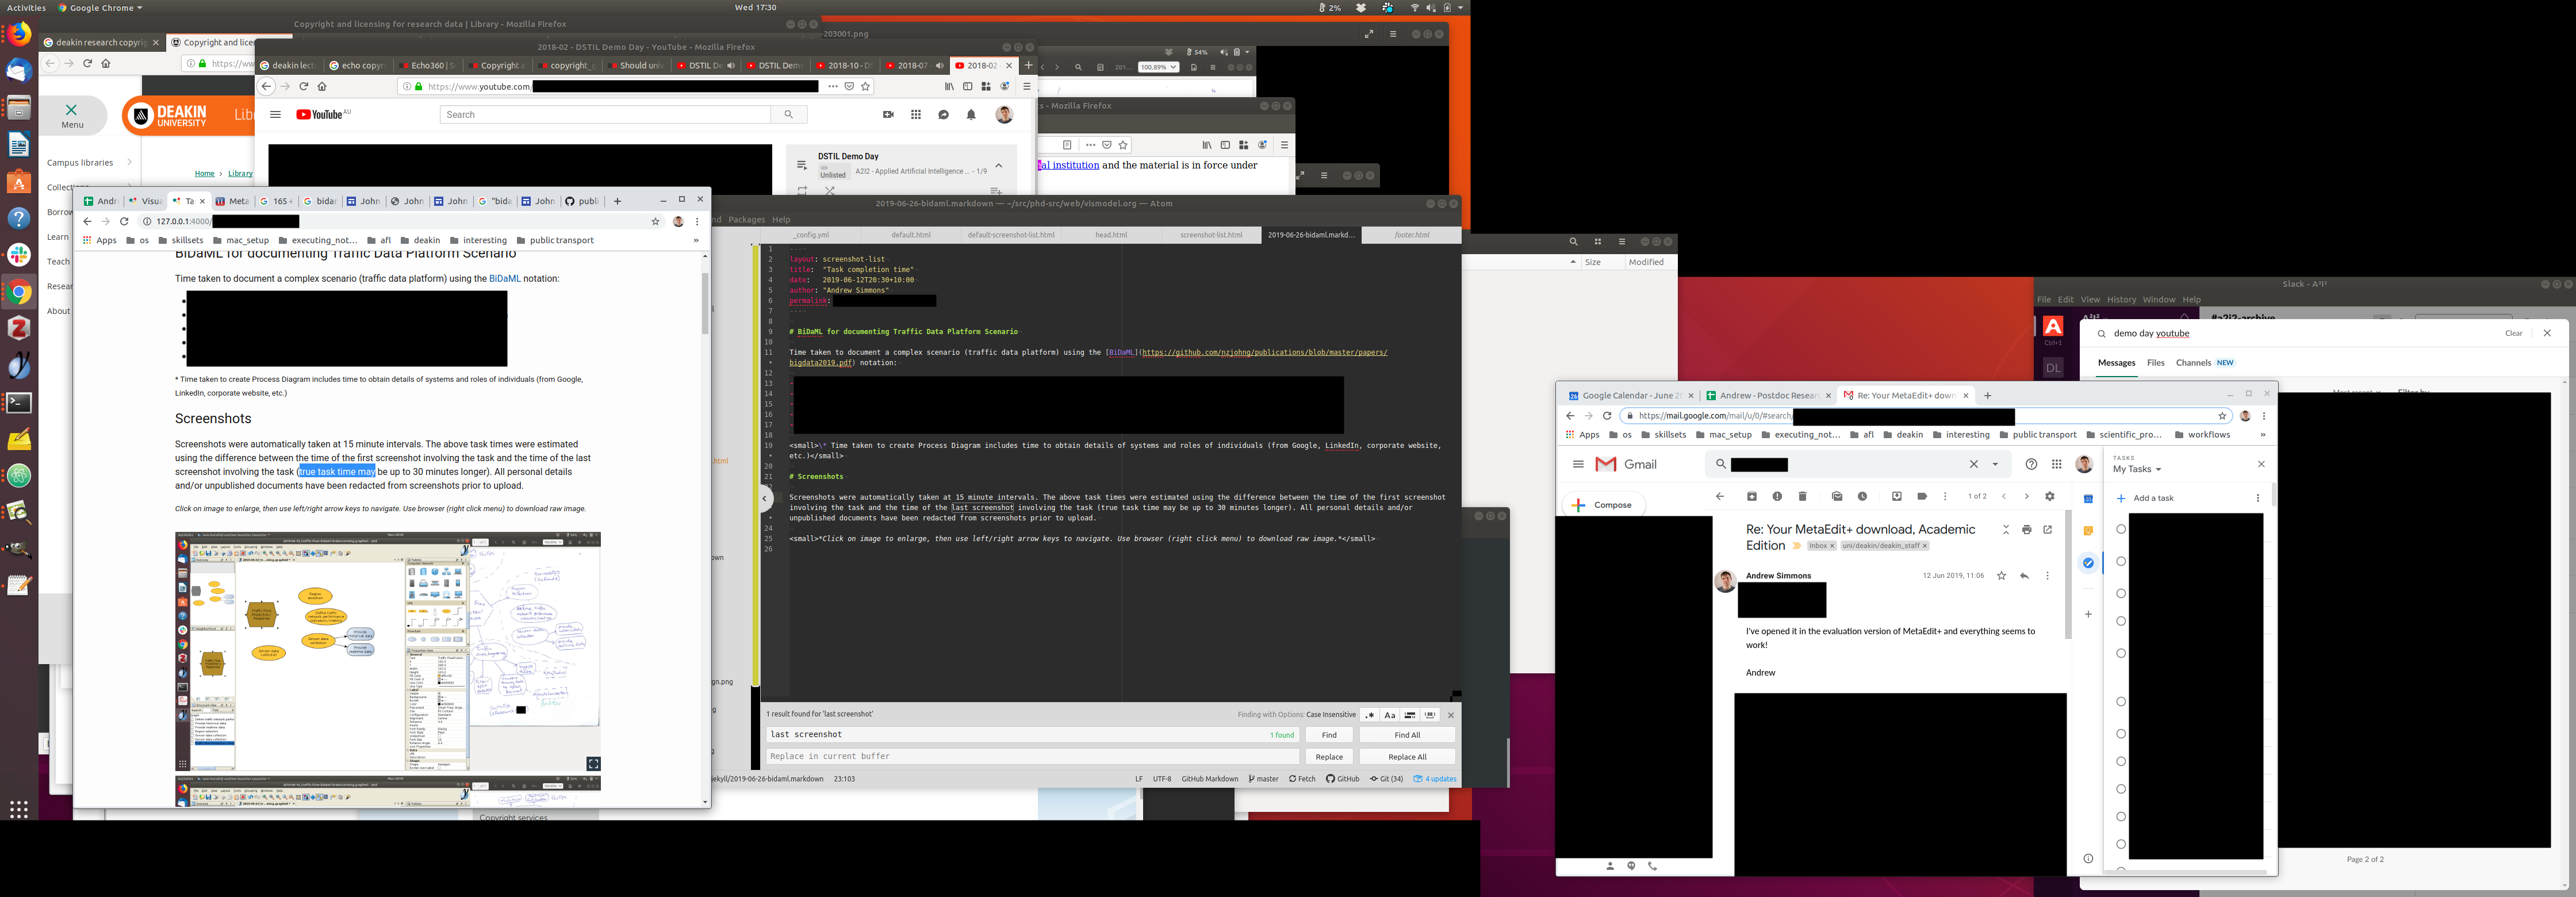Toggle the regex option in Atom find
This screenshot has width=2576, height=897.
1369,715
